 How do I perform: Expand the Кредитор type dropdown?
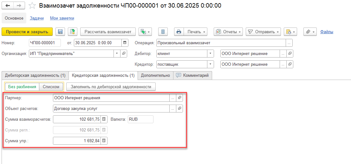pyautogui.click(x=211, y=64)
